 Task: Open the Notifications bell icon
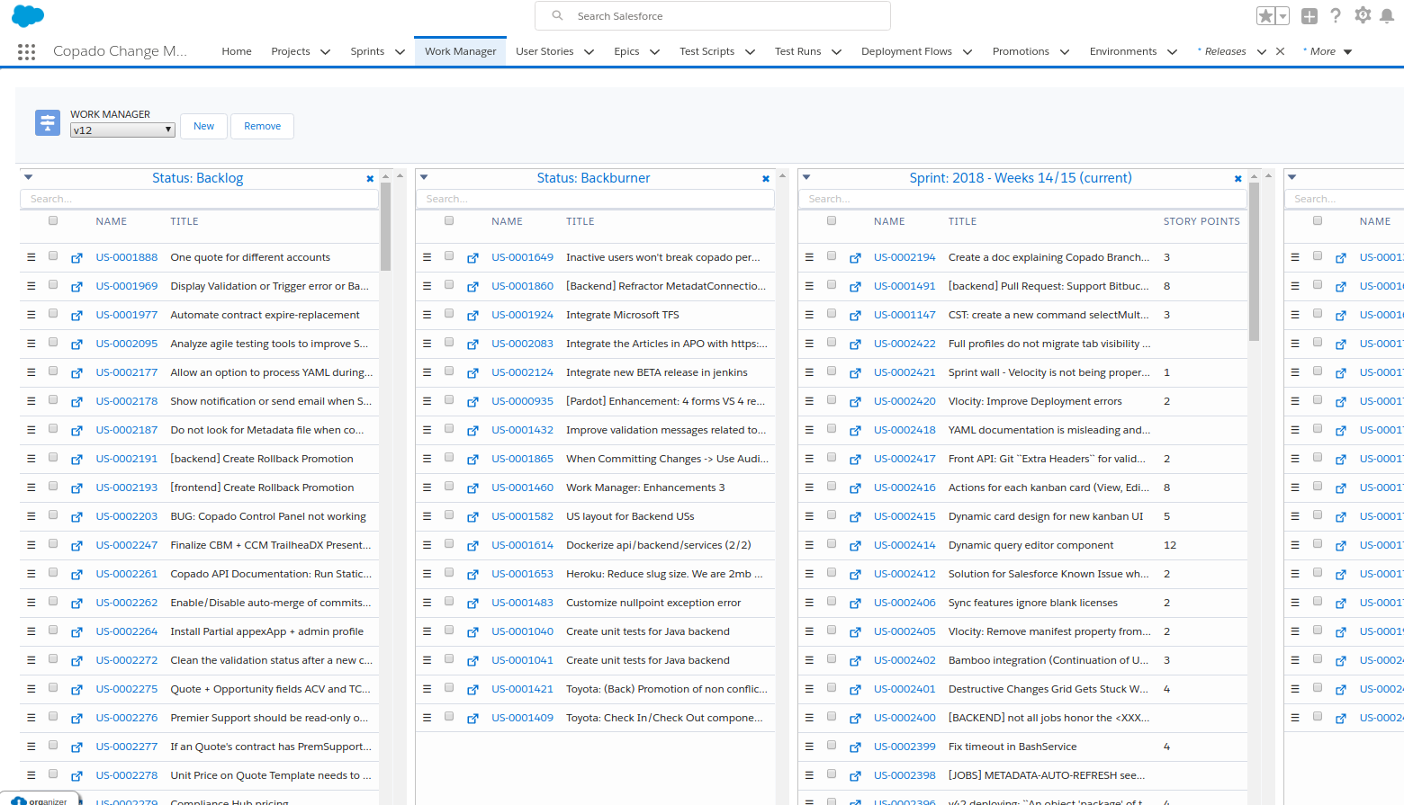point(1388,16)
